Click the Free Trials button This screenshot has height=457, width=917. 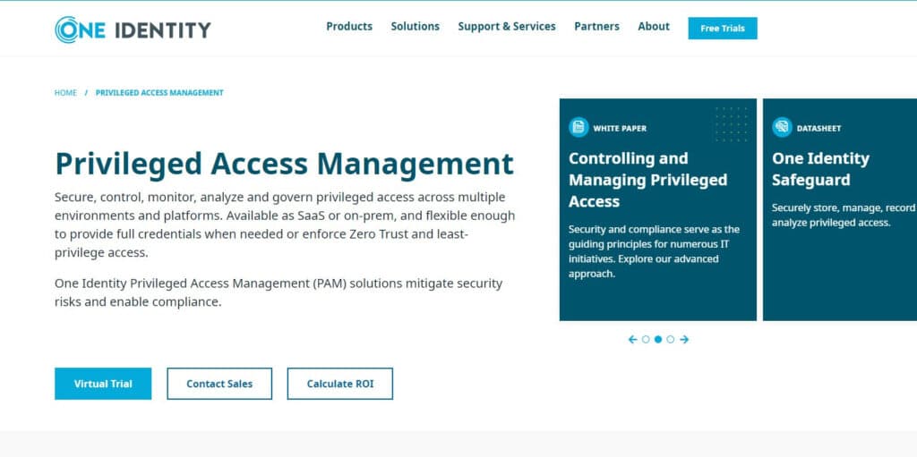point(723,28)
